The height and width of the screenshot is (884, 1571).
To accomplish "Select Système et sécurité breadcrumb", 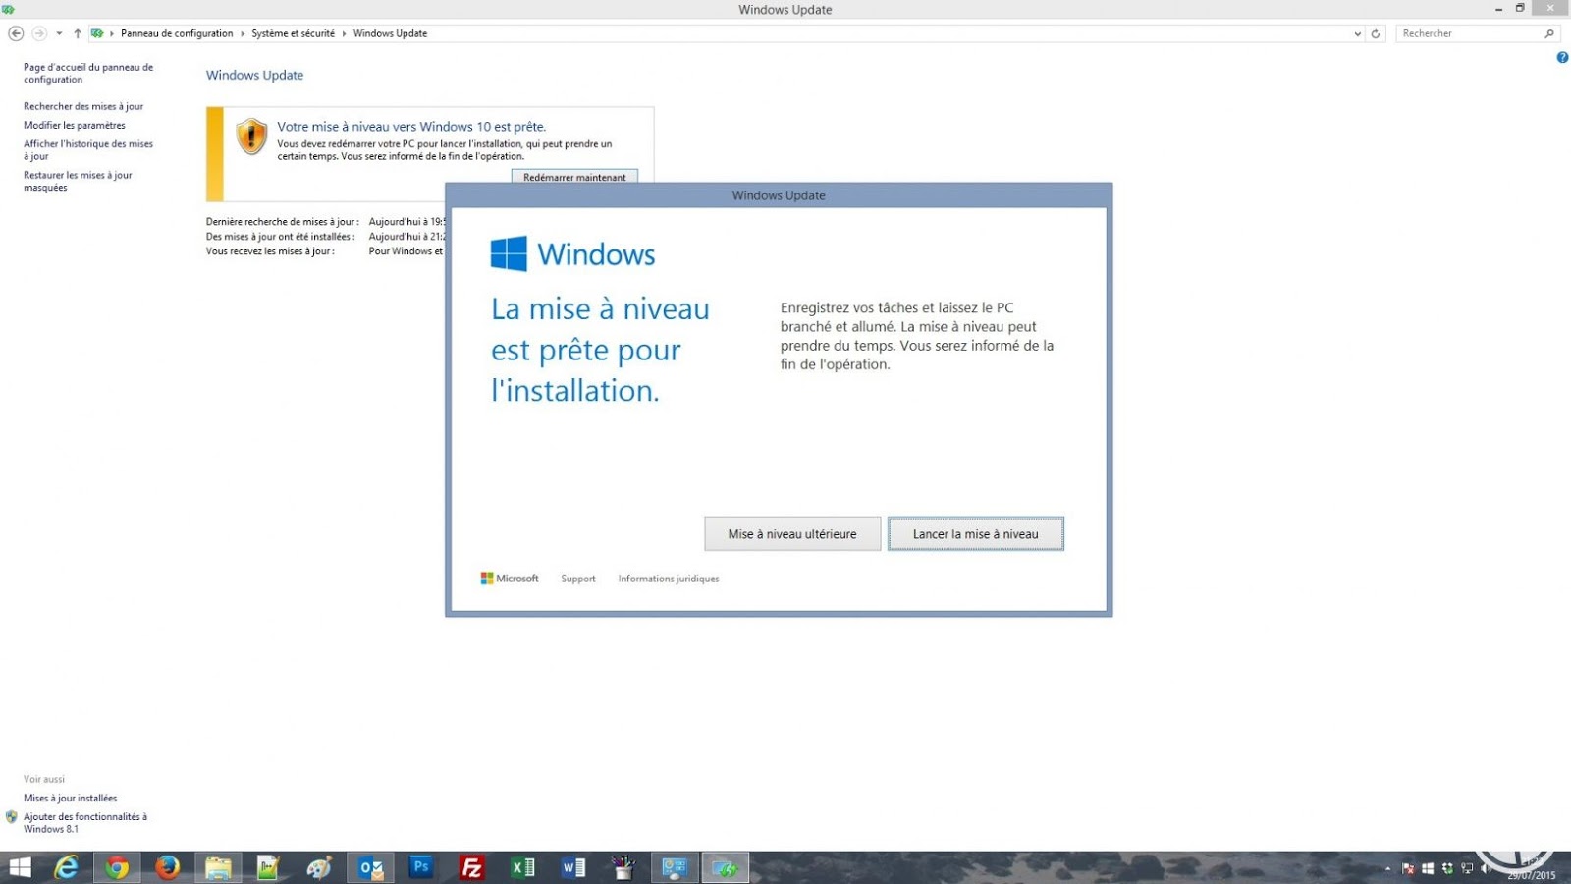I will click(x=293, y=33).
